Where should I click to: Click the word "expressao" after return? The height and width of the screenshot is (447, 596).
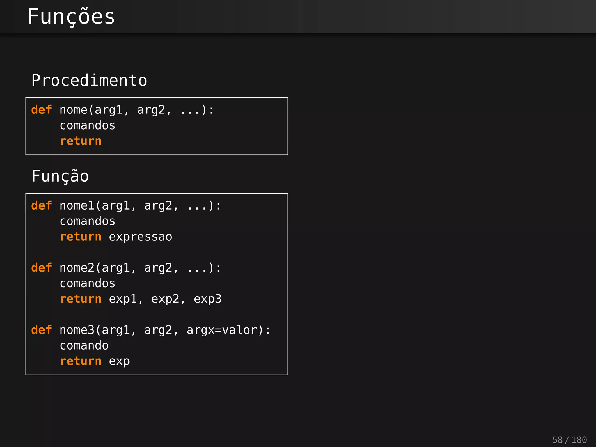(x=141, y=237)
